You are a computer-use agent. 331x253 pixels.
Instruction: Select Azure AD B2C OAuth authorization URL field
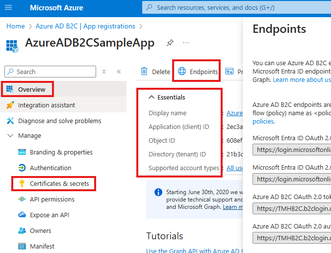coord(292,238)
